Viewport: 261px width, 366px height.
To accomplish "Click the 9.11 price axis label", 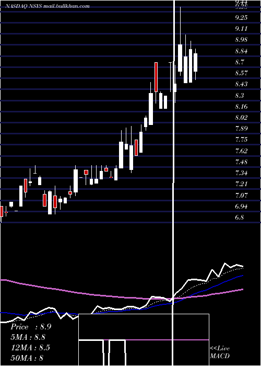I will pos(241,28).
